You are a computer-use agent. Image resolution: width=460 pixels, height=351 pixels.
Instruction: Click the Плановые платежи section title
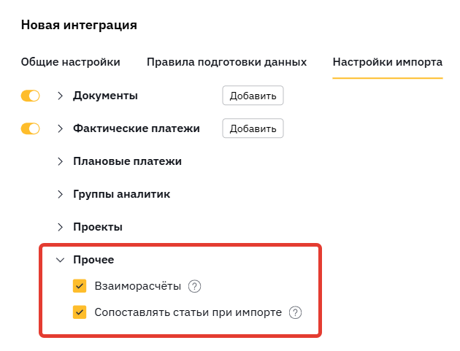point(127,161)
